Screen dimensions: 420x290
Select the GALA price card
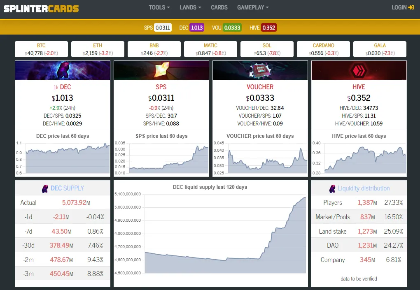pos(380,49)
